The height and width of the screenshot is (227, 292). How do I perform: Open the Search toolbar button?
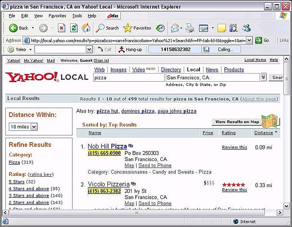click(x=107, y=28)
